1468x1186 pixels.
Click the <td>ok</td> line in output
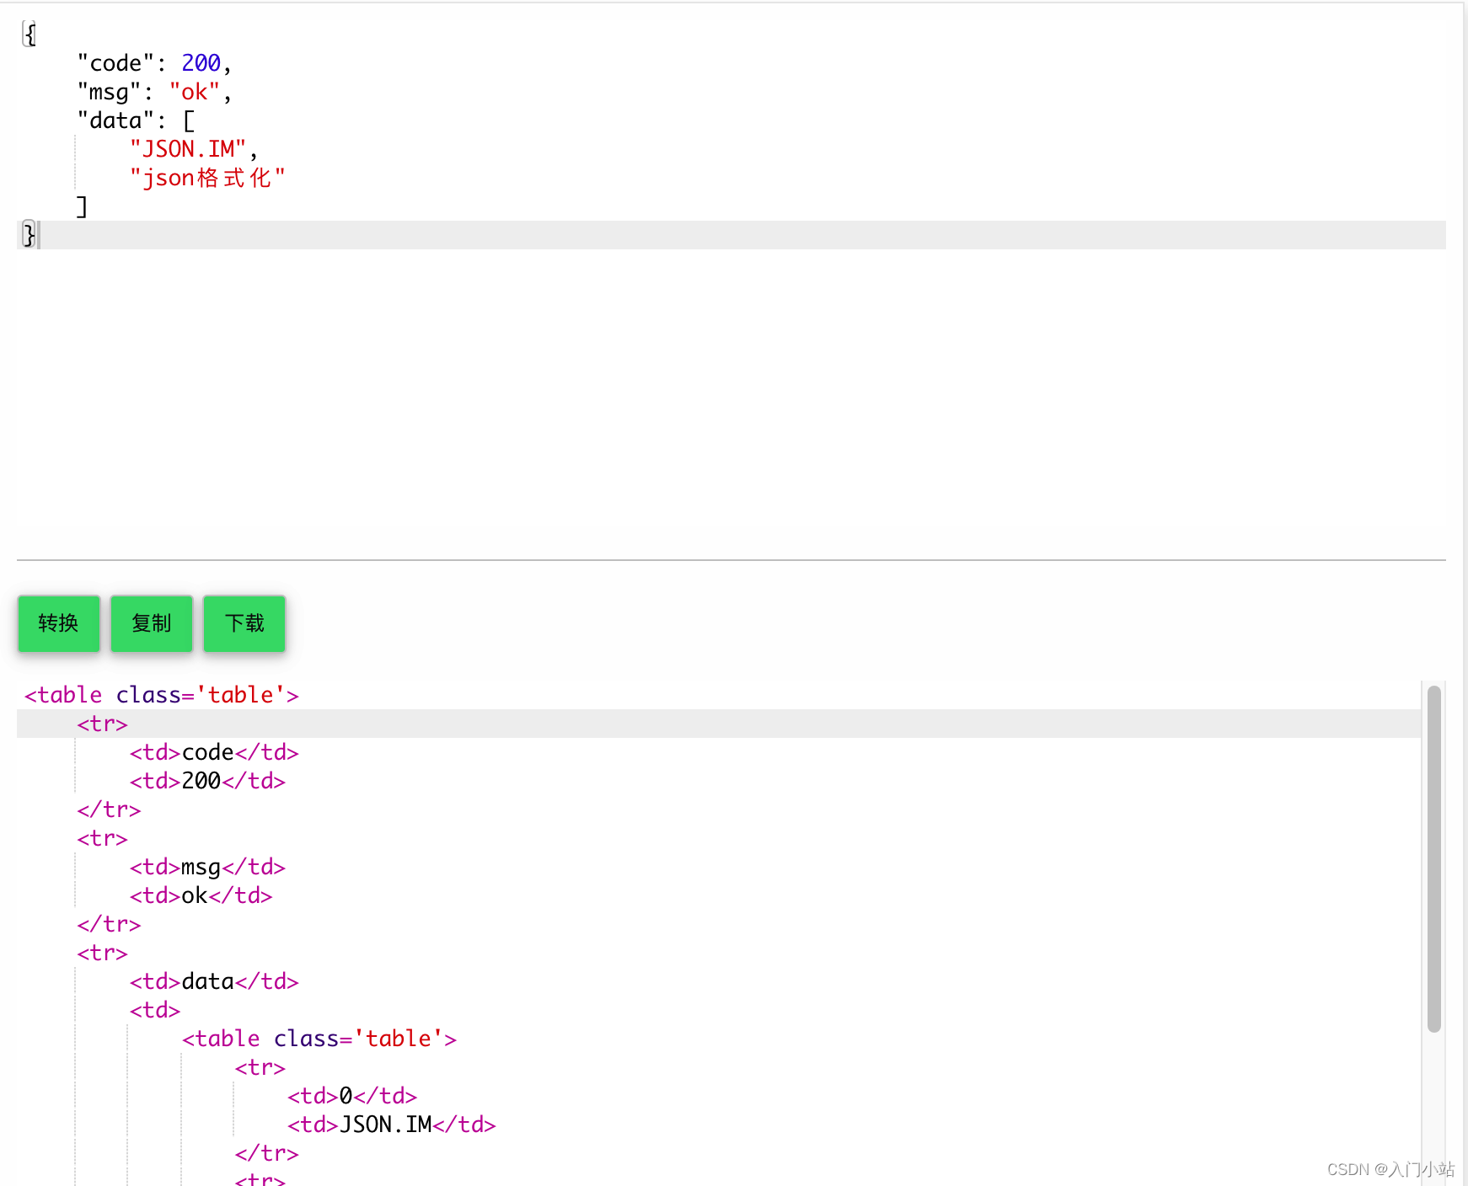tap(201, 895)
